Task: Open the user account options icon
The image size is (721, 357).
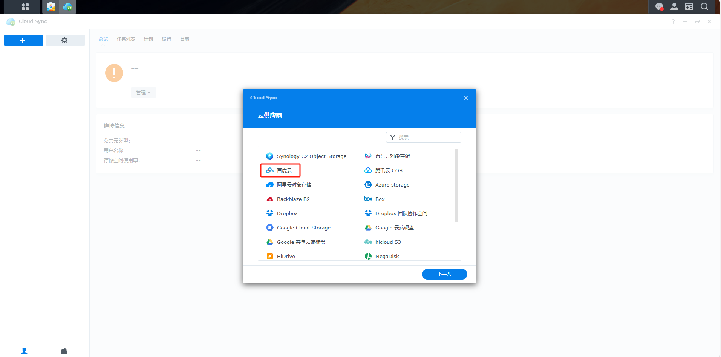Action: click(x=674, y=7)
